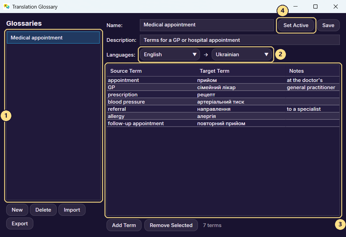Click the Translation Glossary app icon in title bar
The image size is (346, 237).
tap(7, 7)
